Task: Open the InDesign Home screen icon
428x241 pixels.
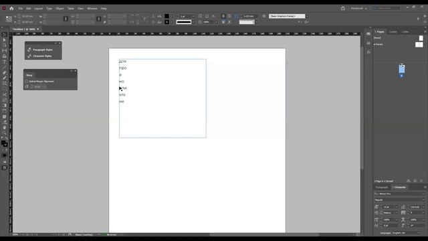Action: coord(11,9)
